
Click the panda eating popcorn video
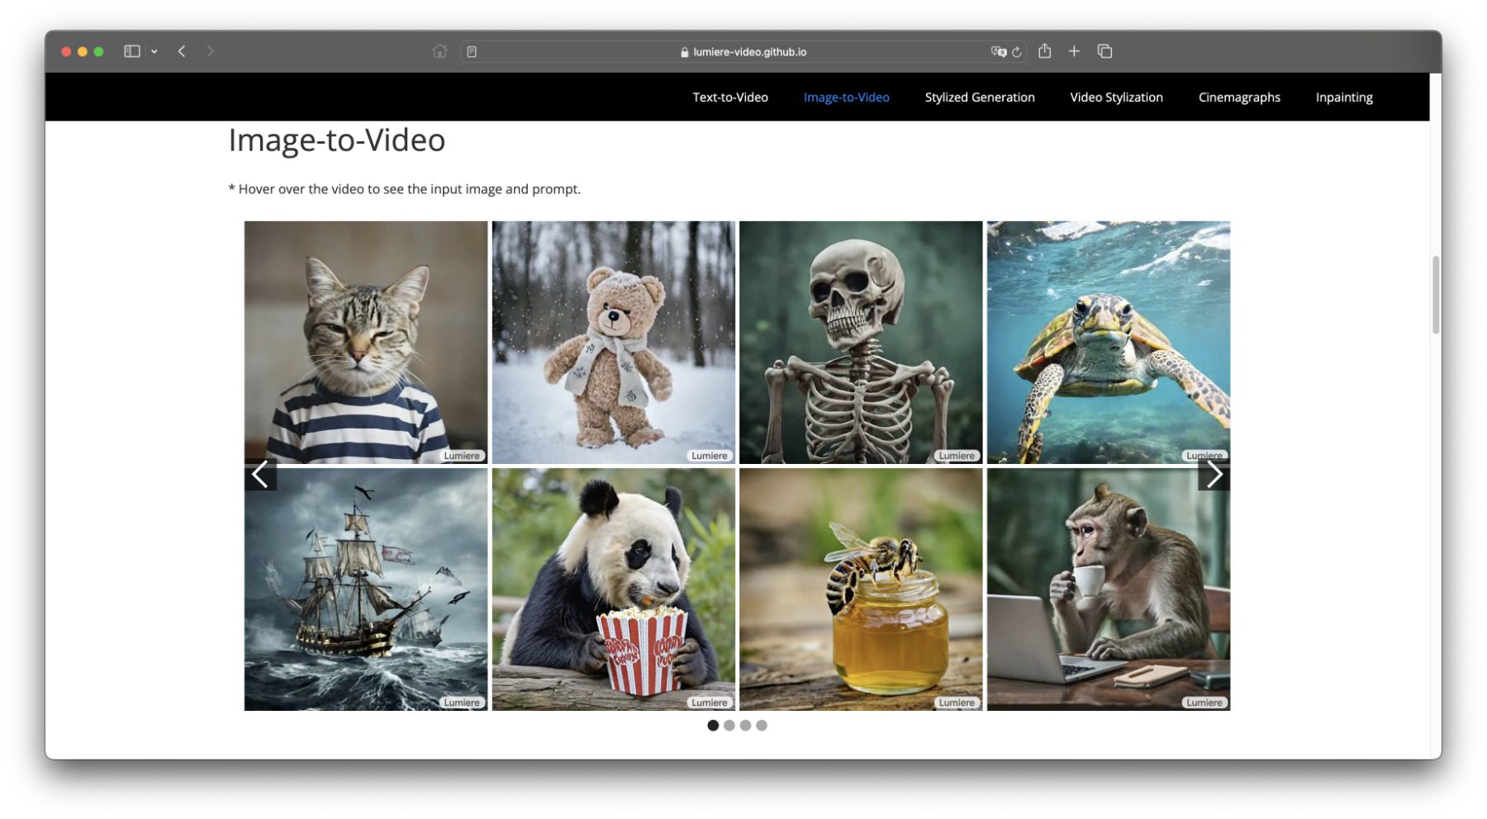pos(613,589)
